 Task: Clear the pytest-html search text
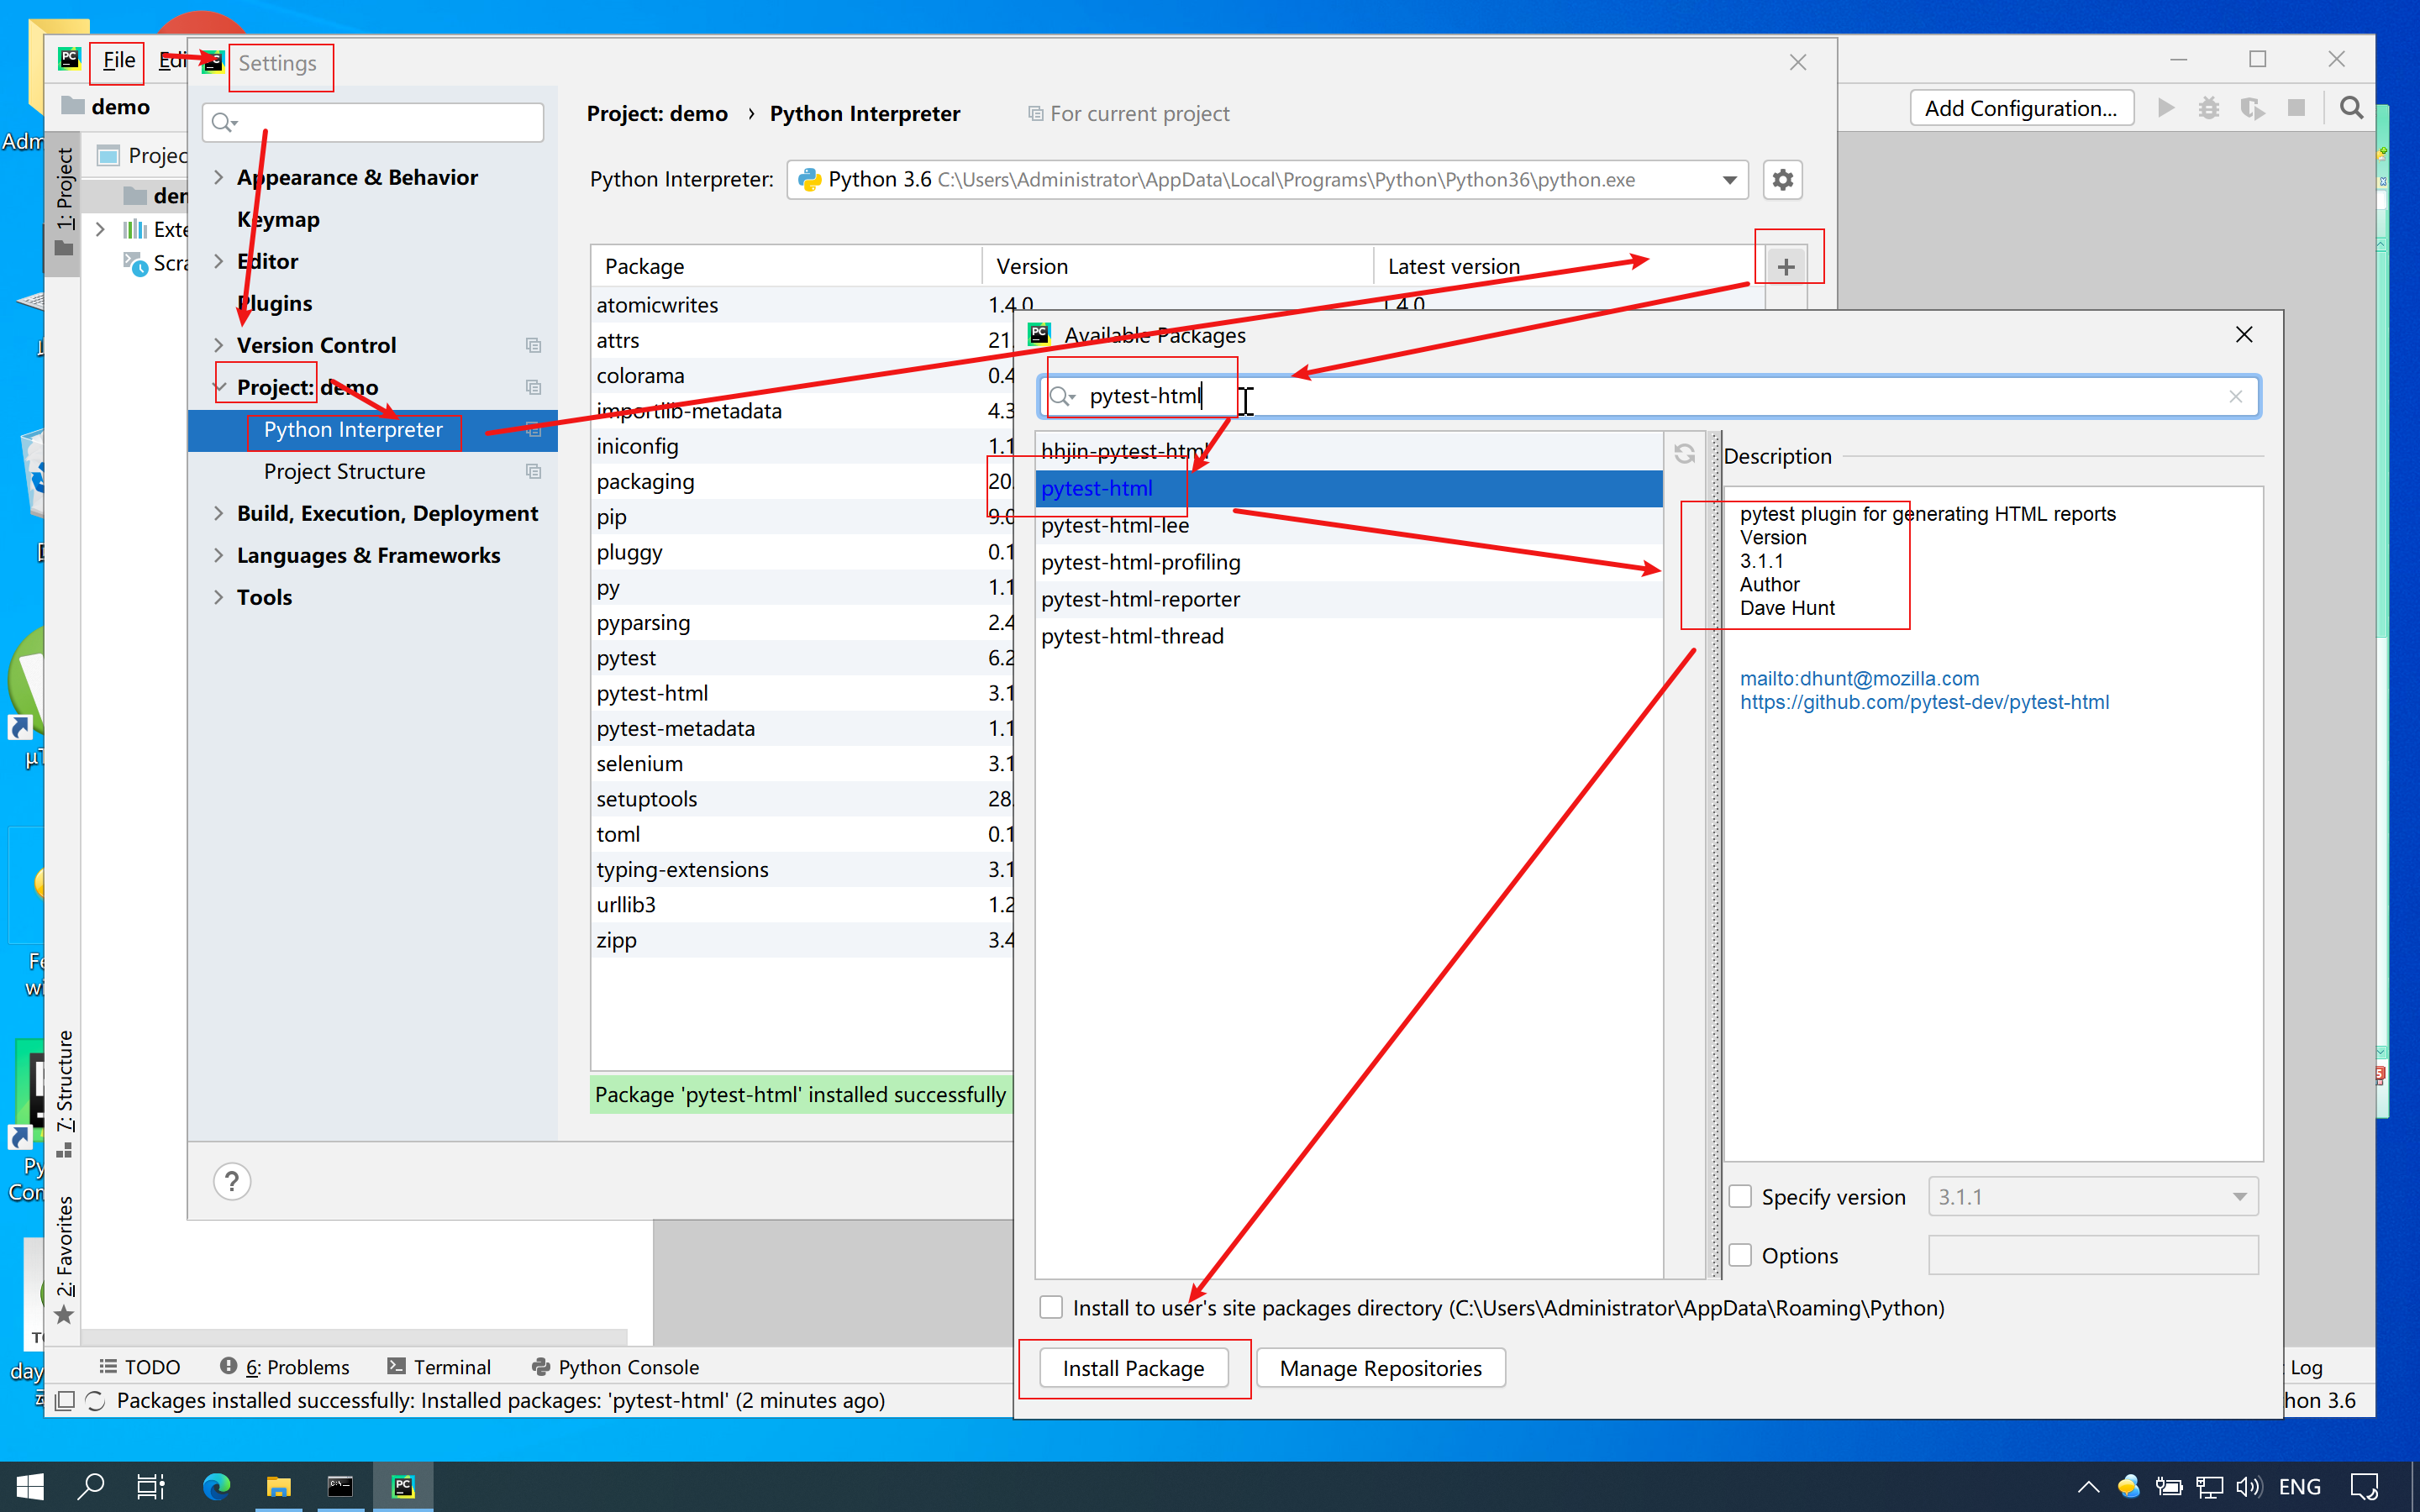pos(2236,397)
